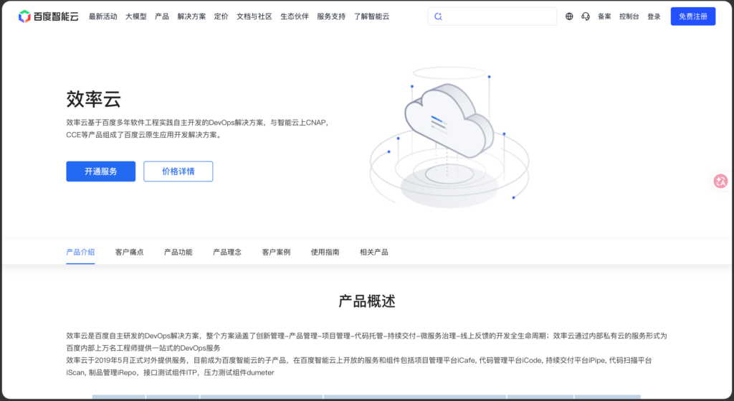Open the 产品 navigation menu
This screenshot has height=401, width=734.
(162, 16)
